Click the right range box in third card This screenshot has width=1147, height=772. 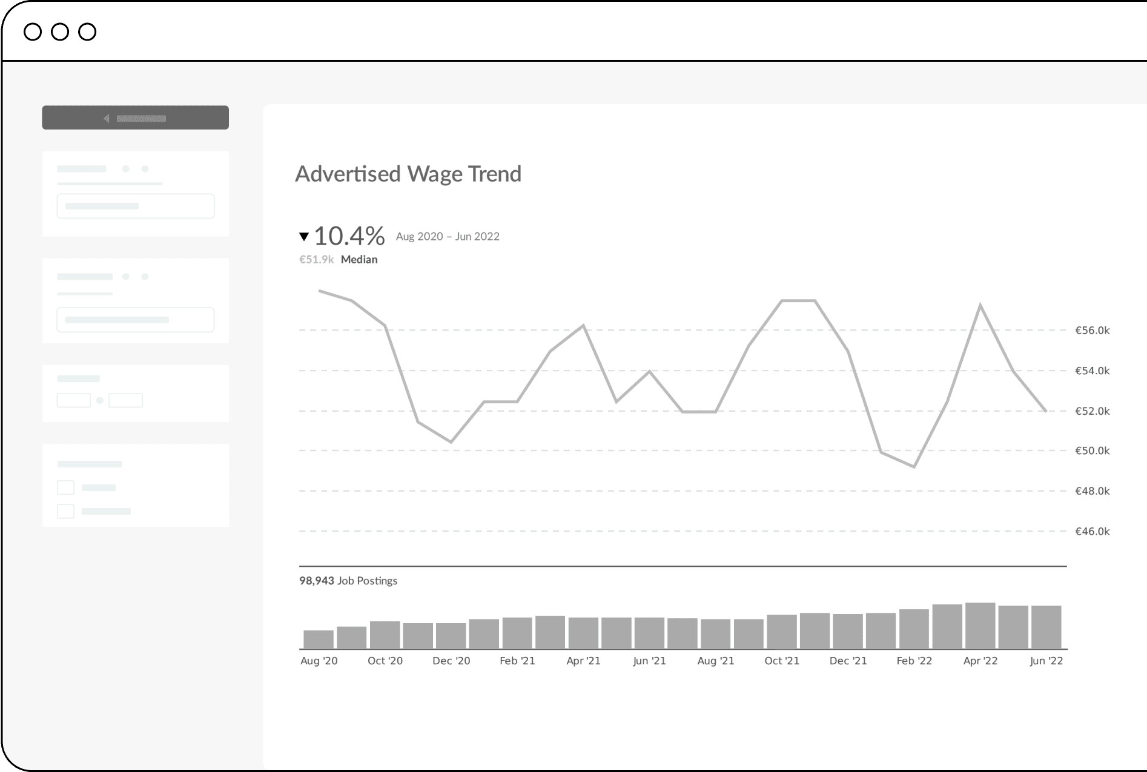point(125,400)
